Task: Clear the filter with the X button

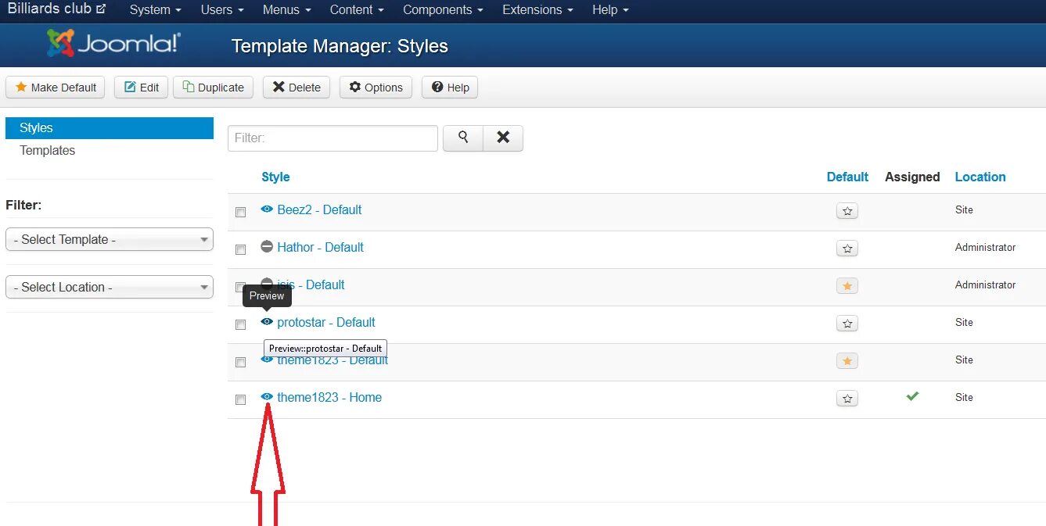Action: (x=503, y=138)
